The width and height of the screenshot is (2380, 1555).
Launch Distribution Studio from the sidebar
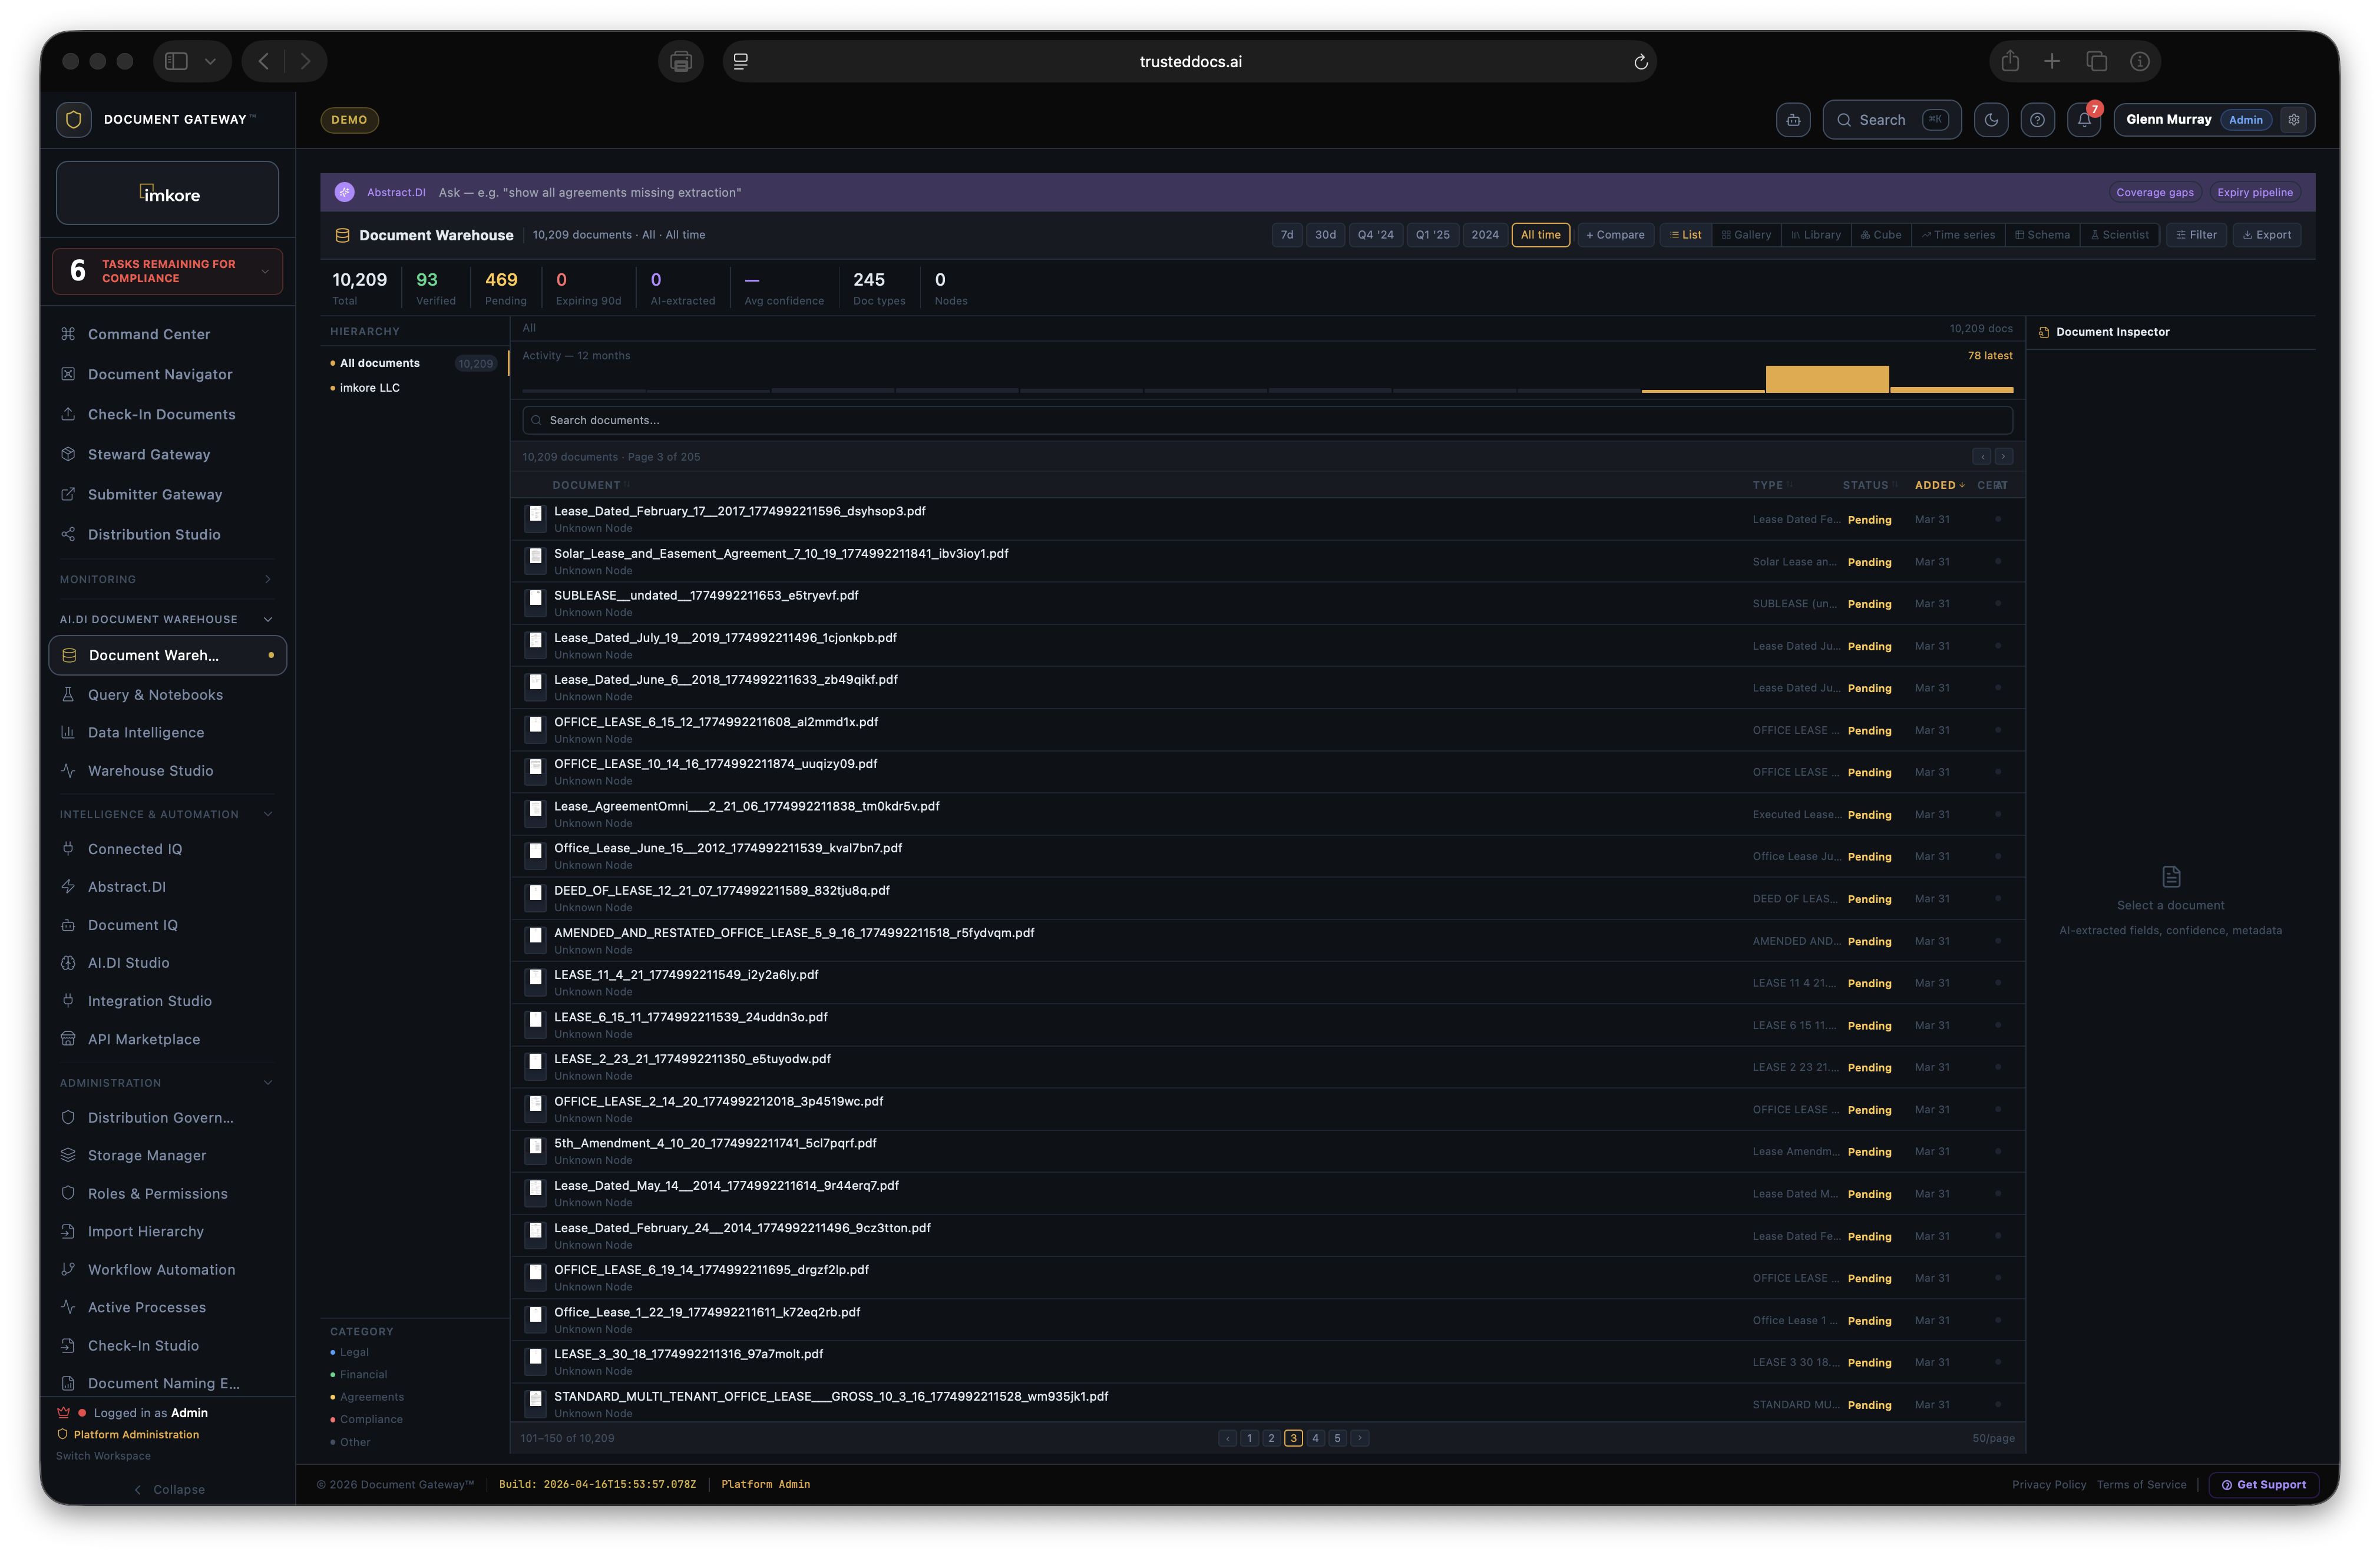pyautogui.click(x=154, y=534)
